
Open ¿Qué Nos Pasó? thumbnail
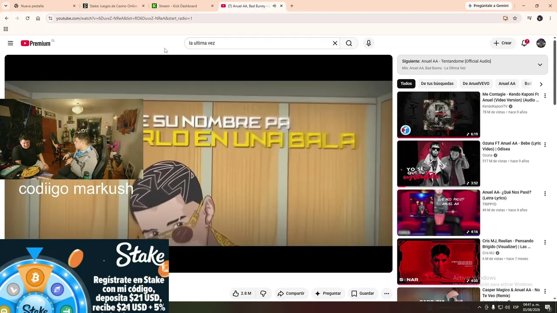pos(439,213)
